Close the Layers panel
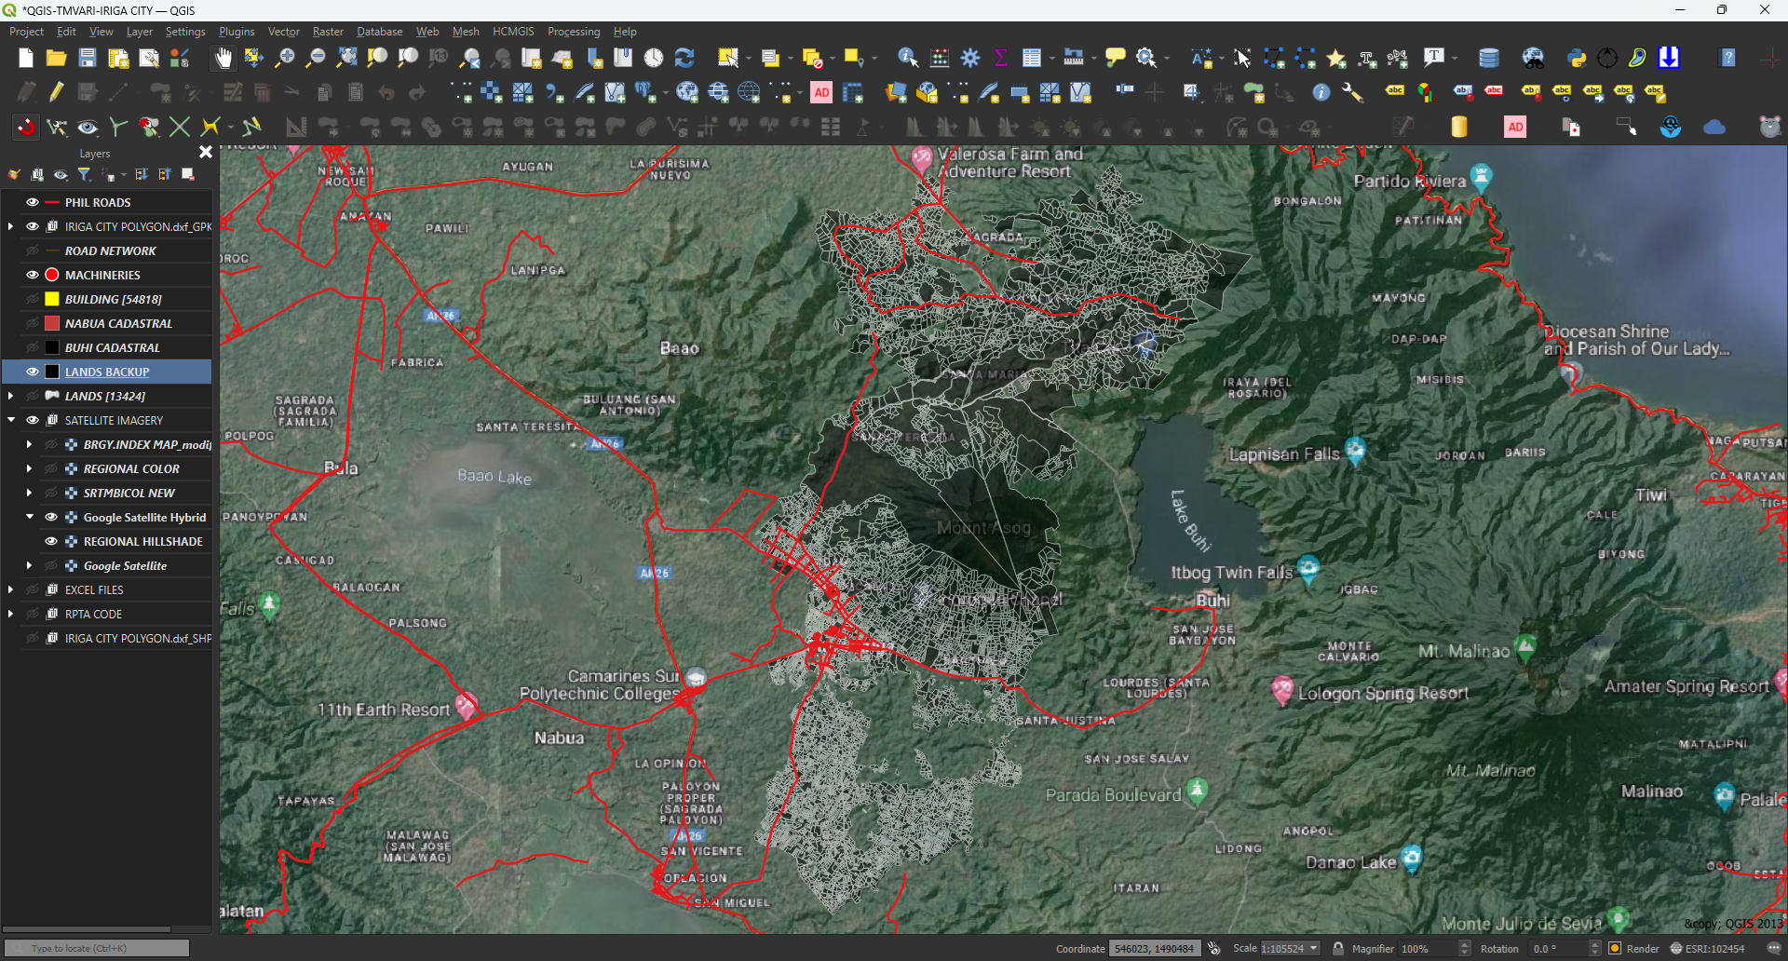 coord(204,151)
